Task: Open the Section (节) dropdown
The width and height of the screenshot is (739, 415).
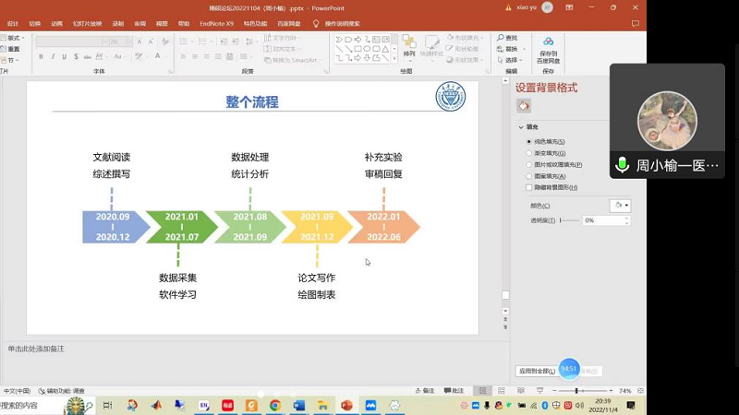Action: pyautogui.click(x=10, y=60)
